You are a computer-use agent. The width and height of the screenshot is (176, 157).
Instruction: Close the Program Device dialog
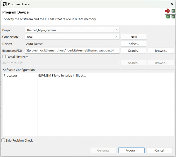[x=172, y=4]
